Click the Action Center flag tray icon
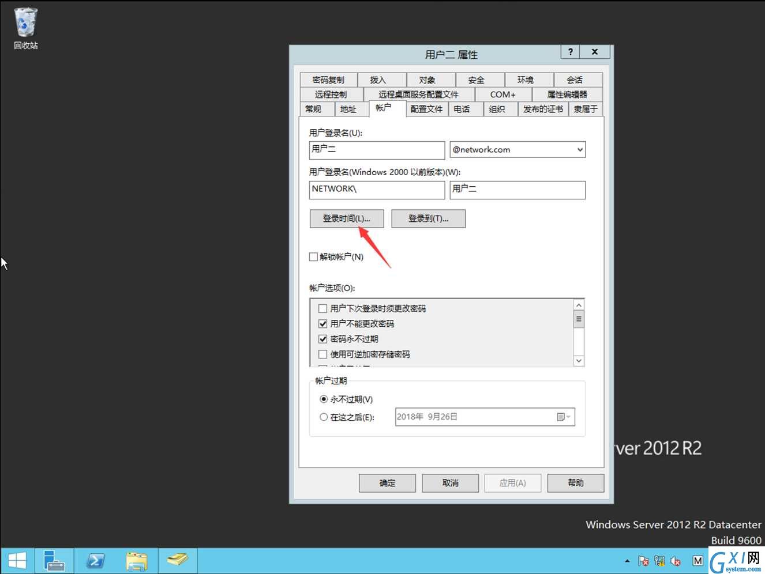Viewport: 765px width, 574px height. 643,561
